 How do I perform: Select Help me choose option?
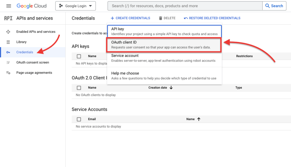[x=165, y=76]
